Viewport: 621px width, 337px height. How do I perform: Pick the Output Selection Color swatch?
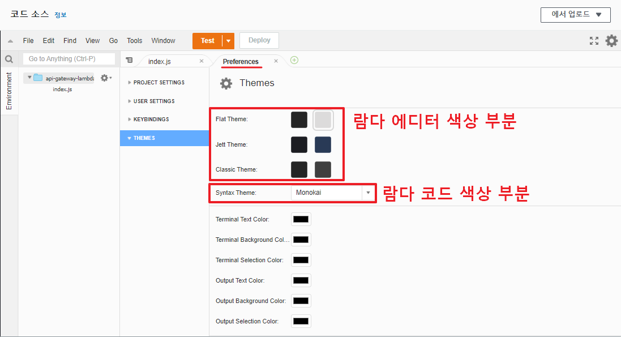click(x=301, y=321)
